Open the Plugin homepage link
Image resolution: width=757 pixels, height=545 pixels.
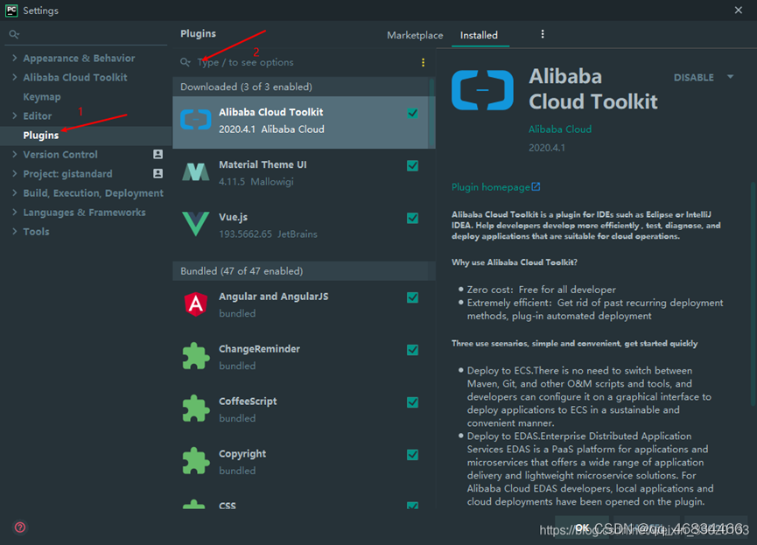pos(496,187)
